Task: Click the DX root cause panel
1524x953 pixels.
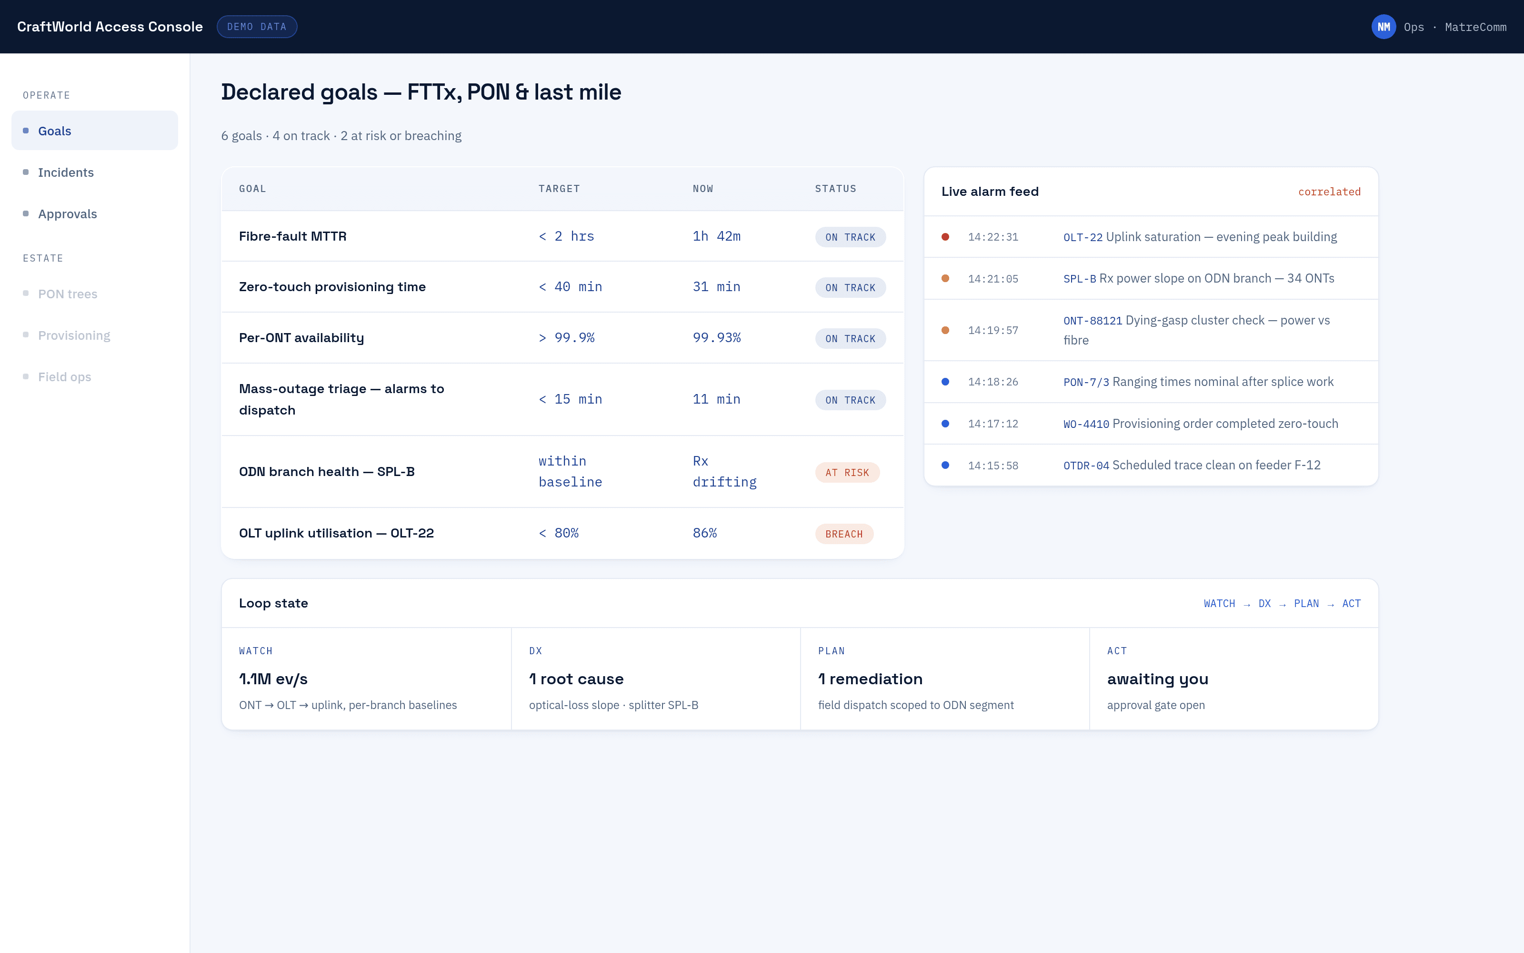Action: (x=656, y=678)
